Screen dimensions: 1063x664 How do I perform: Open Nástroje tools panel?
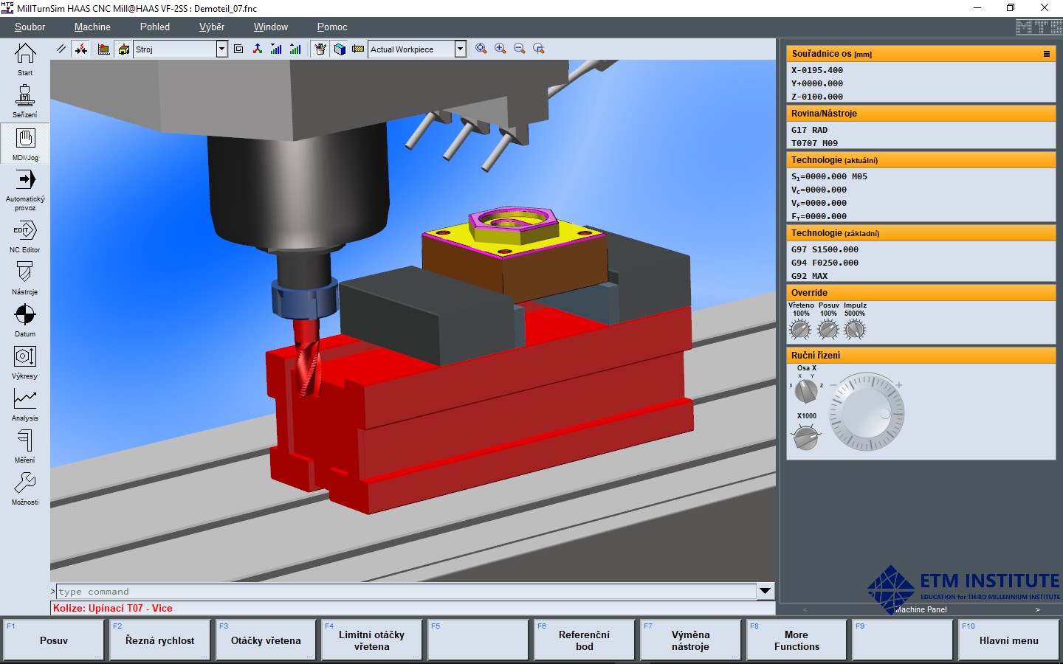tap(25, 278)
